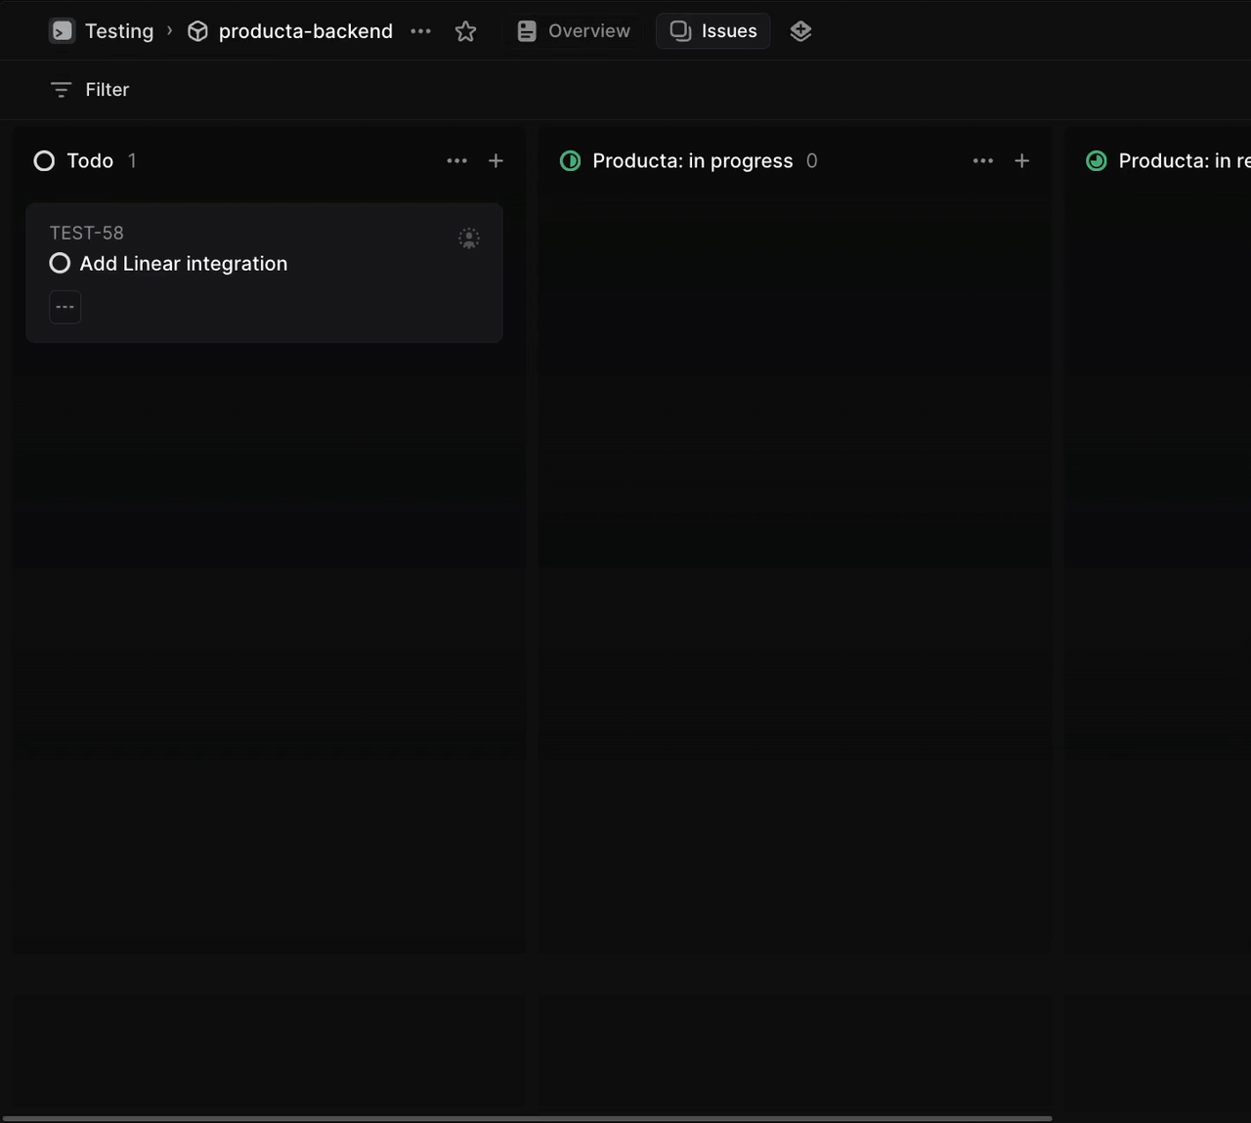Select the Issues tab
Image resolution: width=1251 pixels, height=1123 pixels.
pyautogui.click(x=713, y=31)
